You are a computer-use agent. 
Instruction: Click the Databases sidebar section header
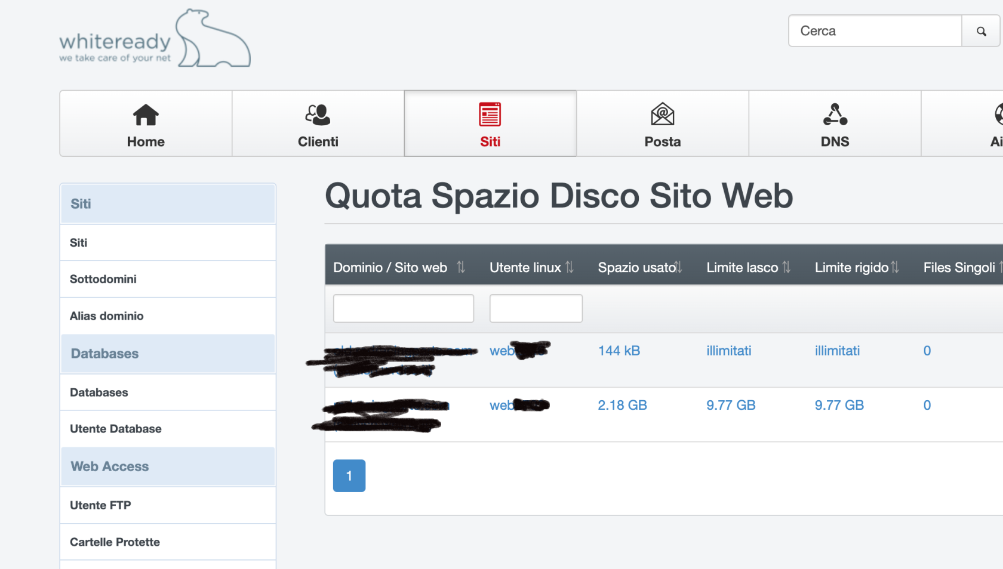168,354
